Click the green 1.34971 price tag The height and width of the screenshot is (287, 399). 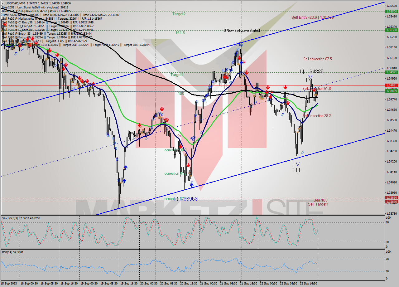391,72
